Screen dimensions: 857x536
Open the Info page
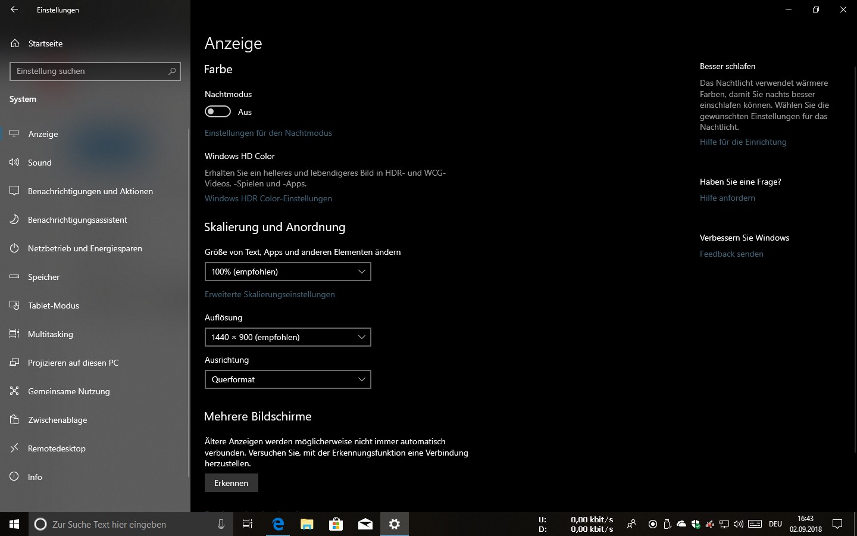tap(95, 477)
